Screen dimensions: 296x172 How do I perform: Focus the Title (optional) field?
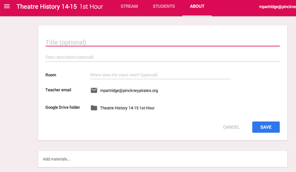pyautogui.click(x=162, y=43)
